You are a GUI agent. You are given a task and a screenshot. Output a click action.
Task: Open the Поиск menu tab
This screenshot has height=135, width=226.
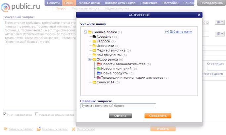tap(69, 3)
